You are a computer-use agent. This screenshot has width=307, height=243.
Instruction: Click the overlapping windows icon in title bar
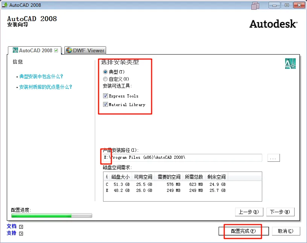pos(255,6)
